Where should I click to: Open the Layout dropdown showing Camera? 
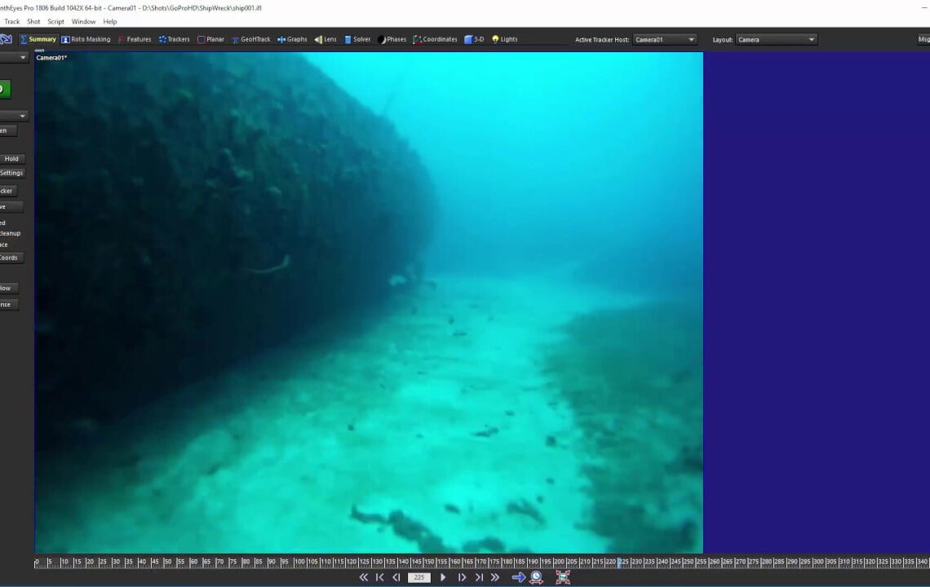tap(776, 39)
